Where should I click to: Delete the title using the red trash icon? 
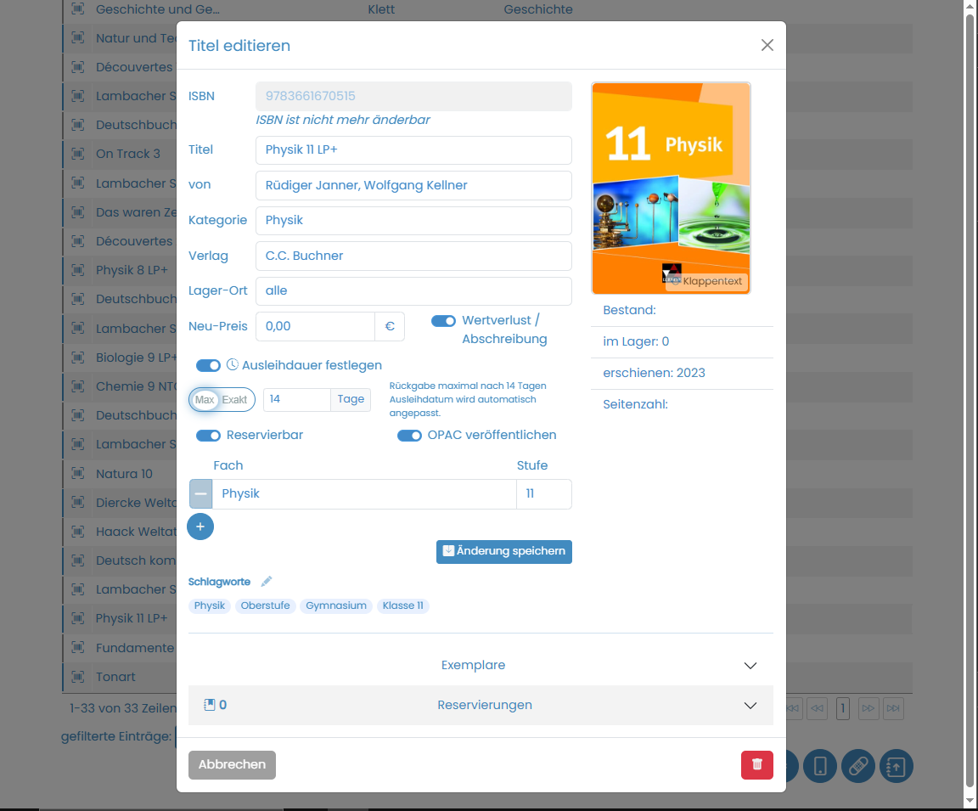(756, 764)
